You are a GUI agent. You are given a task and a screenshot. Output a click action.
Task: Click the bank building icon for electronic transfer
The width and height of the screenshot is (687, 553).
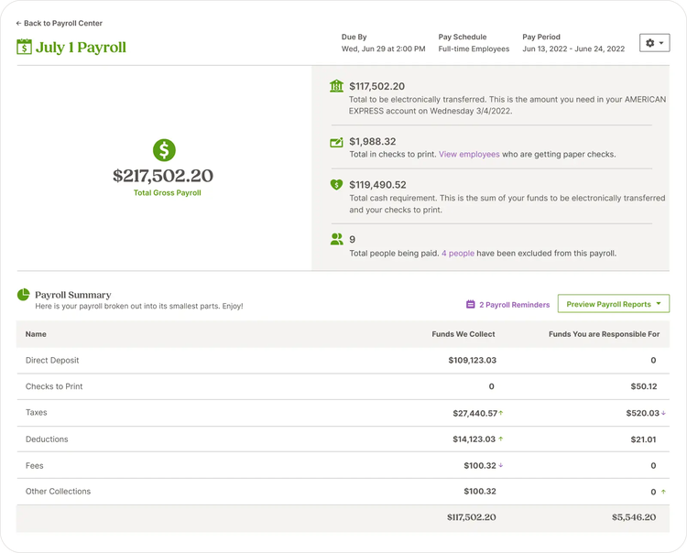336,86
